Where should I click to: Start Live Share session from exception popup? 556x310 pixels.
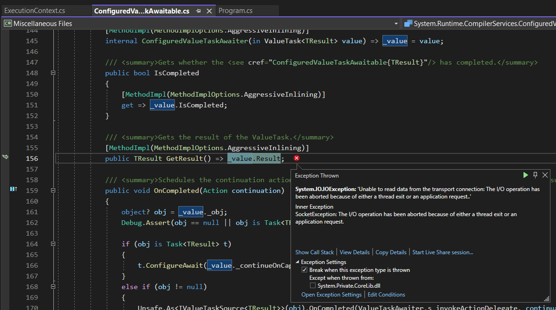443,252
